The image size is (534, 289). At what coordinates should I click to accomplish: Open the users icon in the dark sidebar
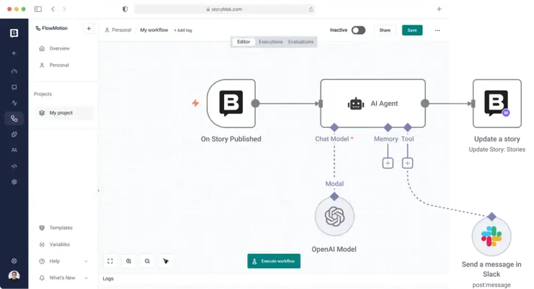(x=14, y=150)
